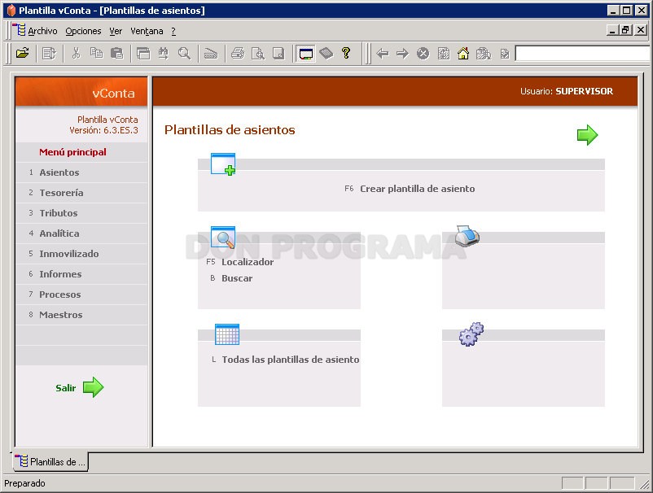653x493 pixels.
Task: Click the print toolbar icon
Action: (x=238, y=53)
